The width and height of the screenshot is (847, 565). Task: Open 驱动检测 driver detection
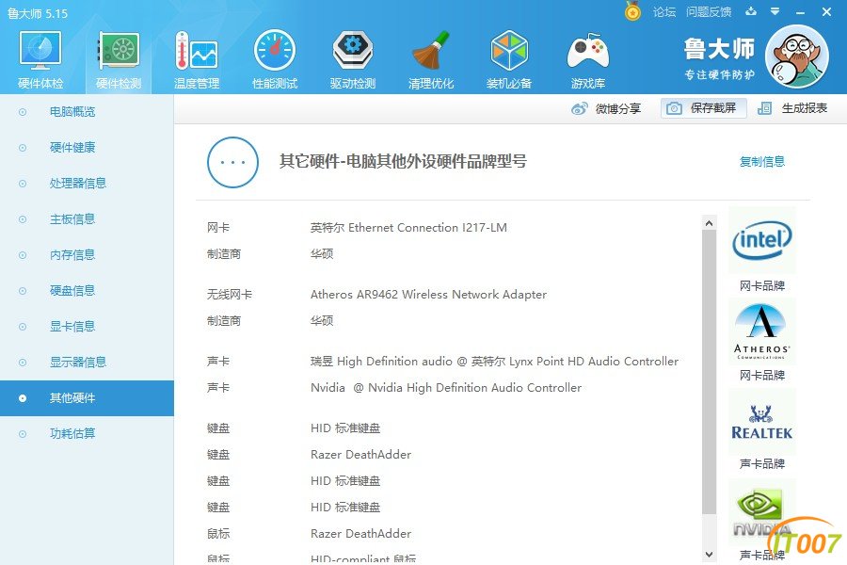353,59
